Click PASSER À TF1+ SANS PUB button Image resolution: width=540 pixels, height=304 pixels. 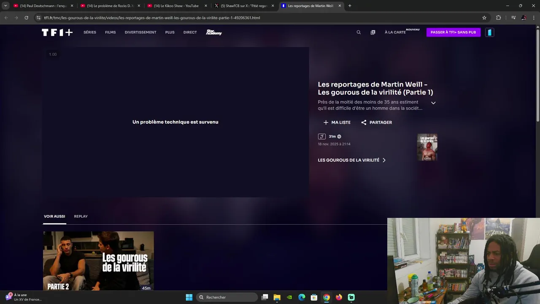tap(454, 33)
